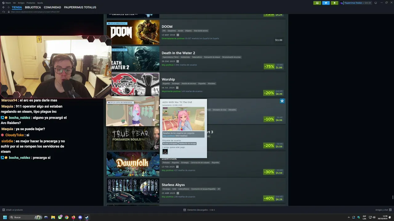
Task: Click the Acceso anticipado tag in AI2U popup
Action: click(170, 143)
